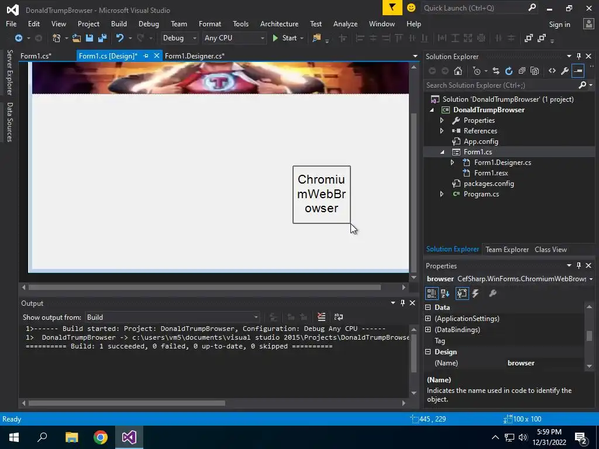Click the Open File folder icon
The image size is (599, 449).
pos(77,38)
